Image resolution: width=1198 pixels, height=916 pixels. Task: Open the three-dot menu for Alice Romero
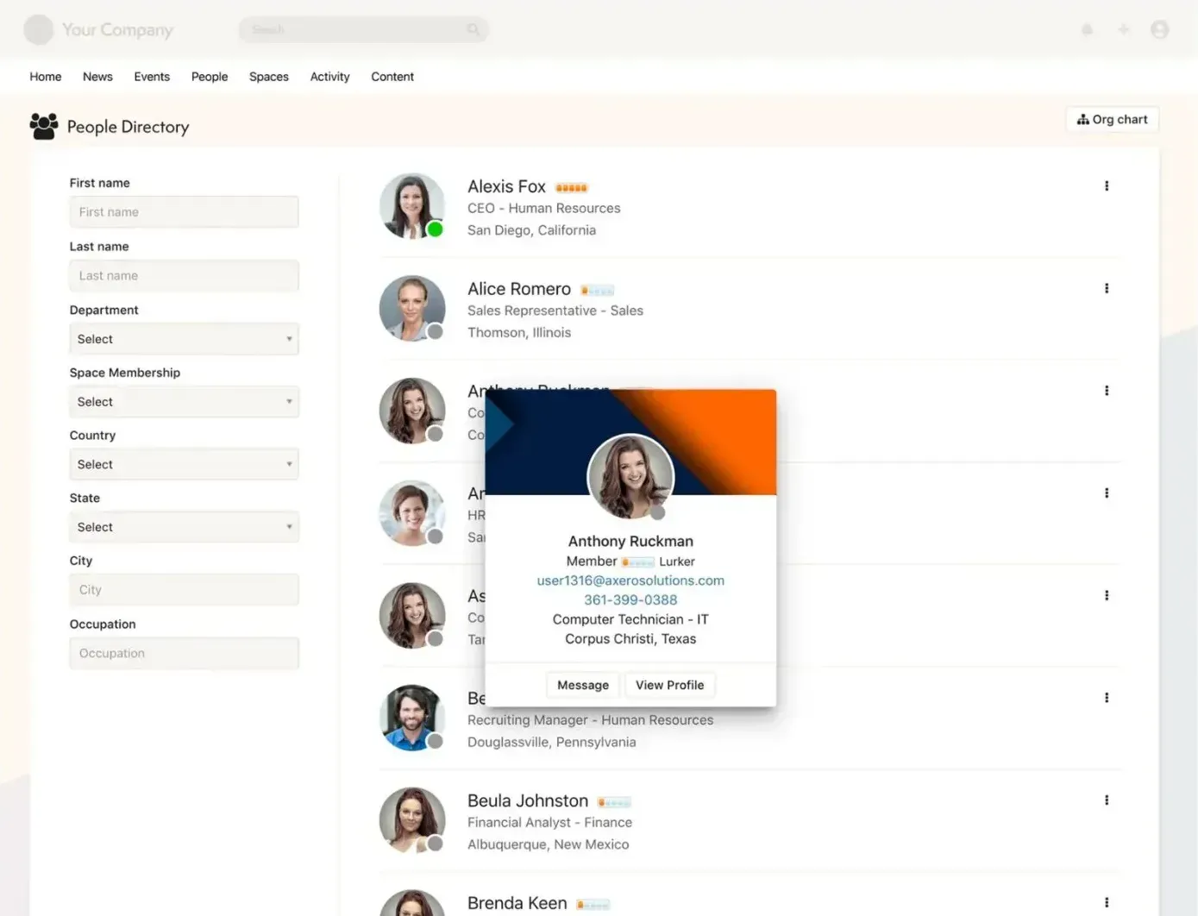[x=1107, y=288]
